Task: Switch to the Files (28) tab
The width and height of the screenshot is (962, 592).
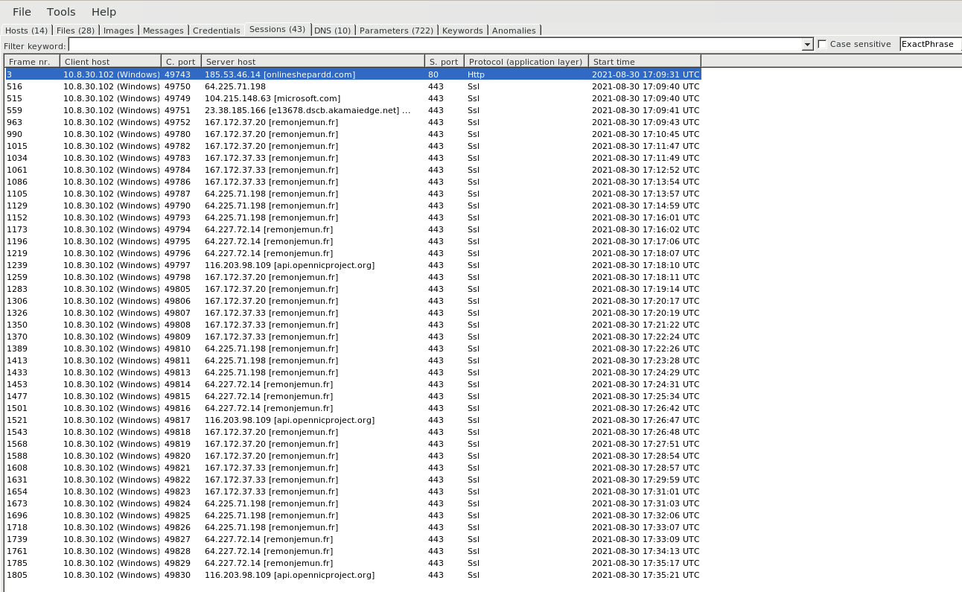Action: tap(75, 31)
